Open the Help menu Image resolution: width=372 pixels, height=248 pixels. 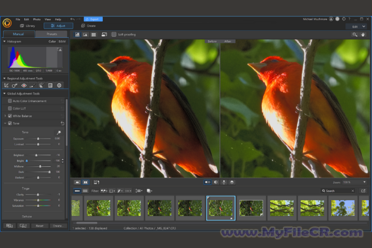pyautogui.click(x=58, y=19)
